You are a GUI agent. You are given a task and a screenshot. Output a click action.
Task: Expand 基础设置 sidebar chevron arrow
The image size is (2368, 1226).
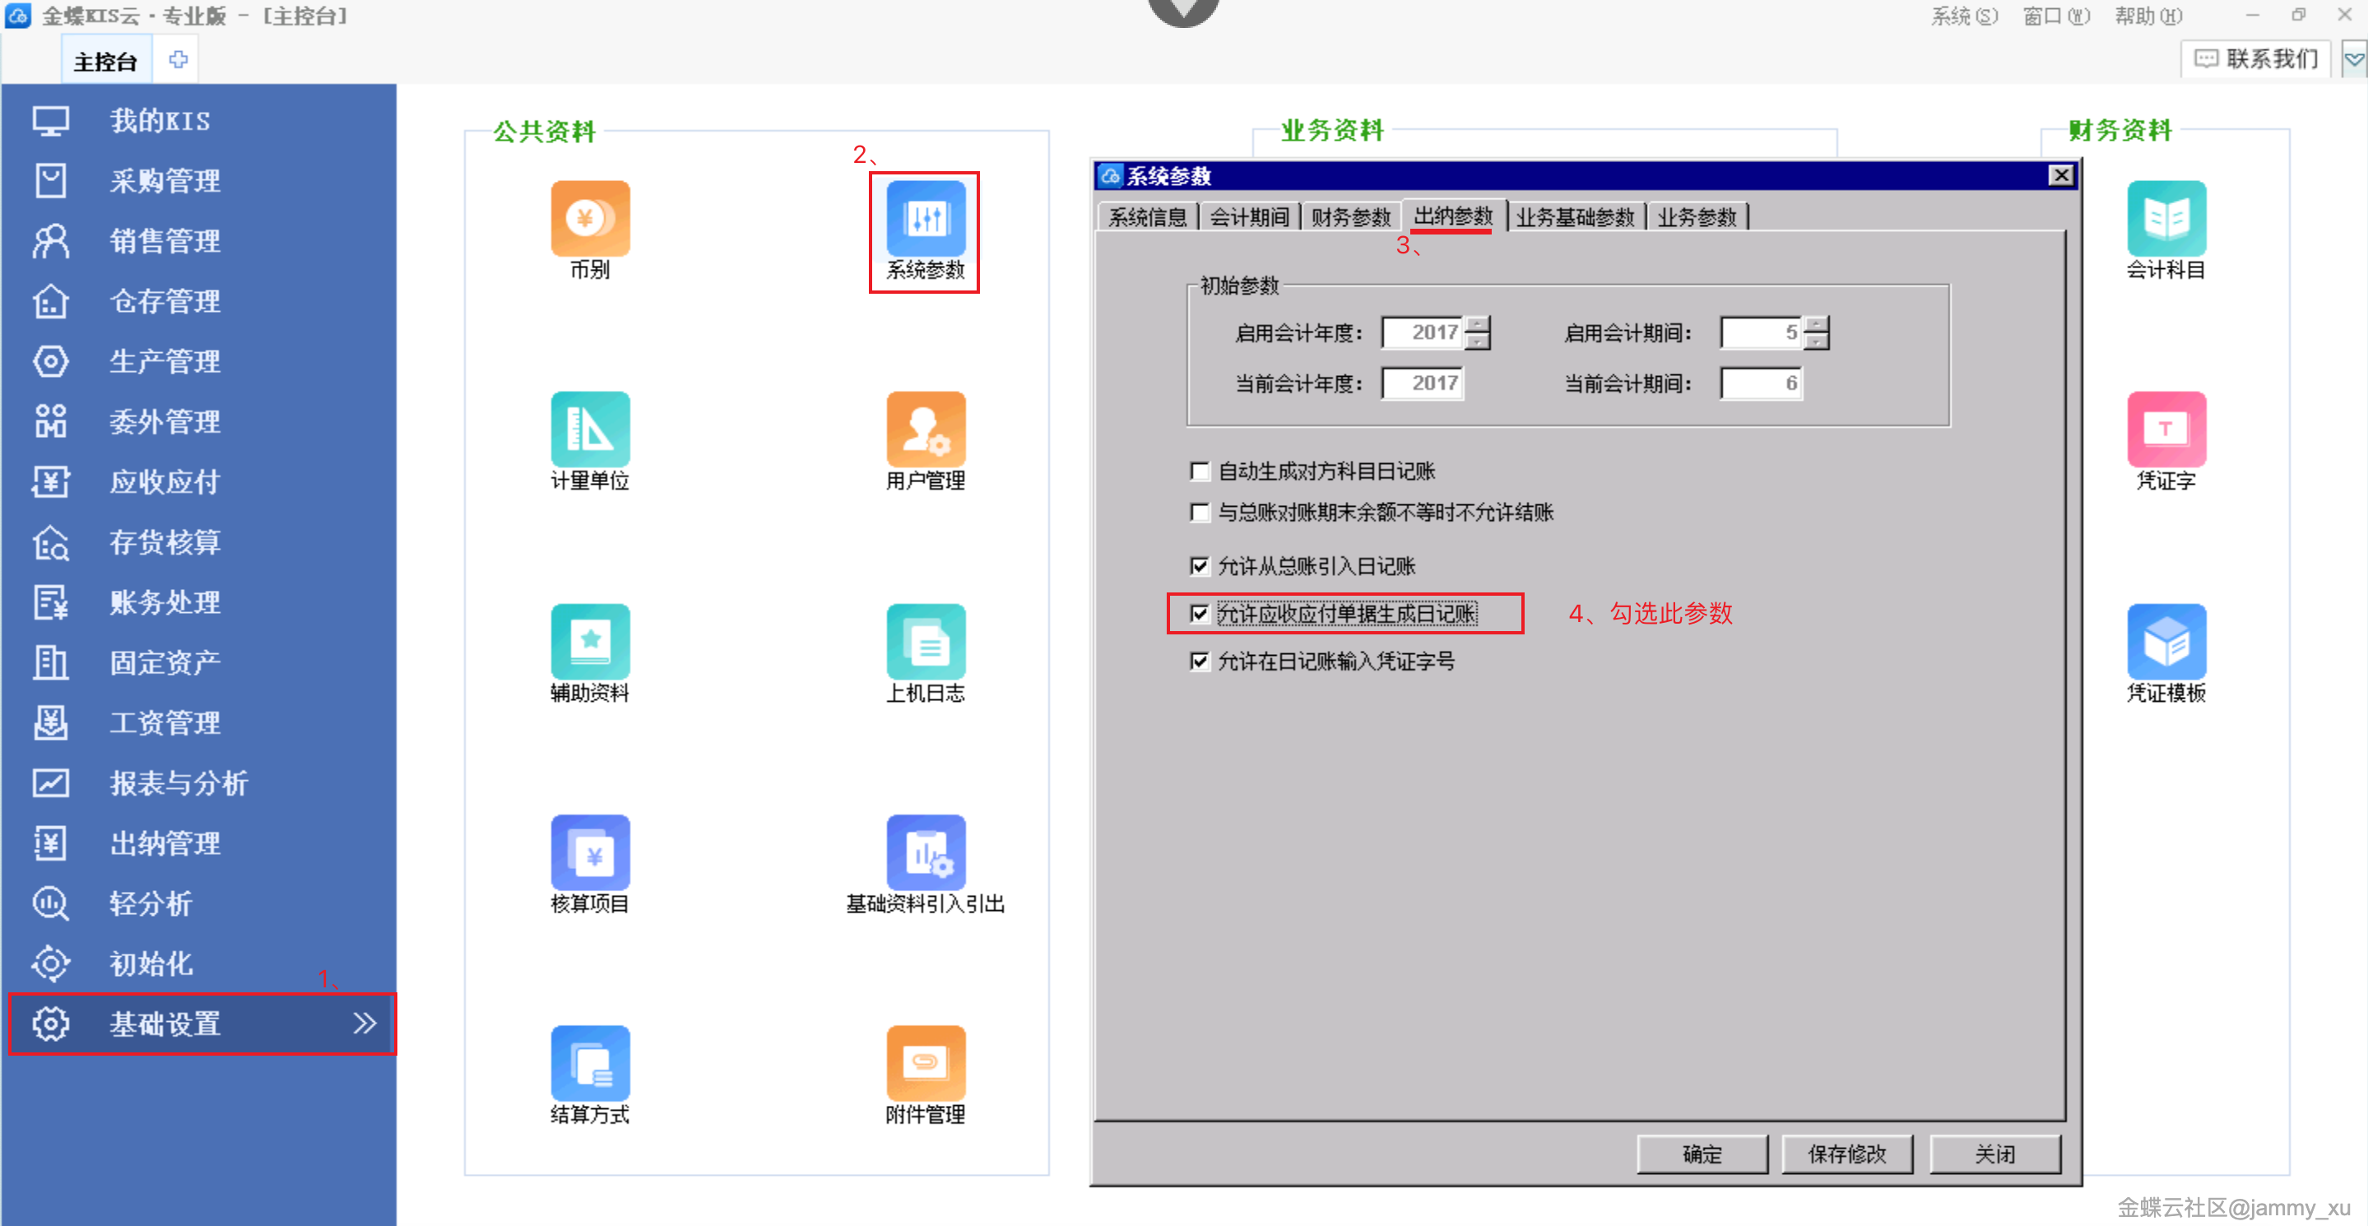point(365,1023)
